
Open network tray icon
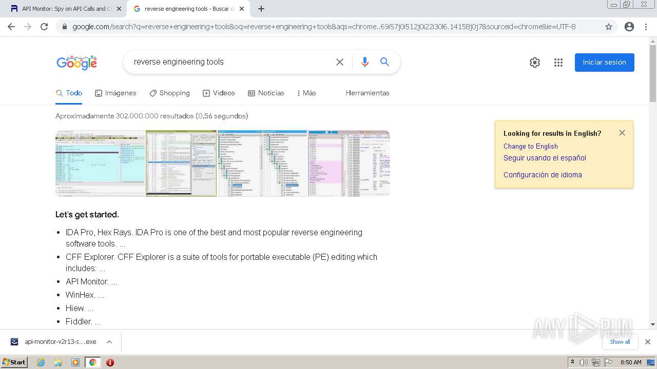[x=596, y=362]
